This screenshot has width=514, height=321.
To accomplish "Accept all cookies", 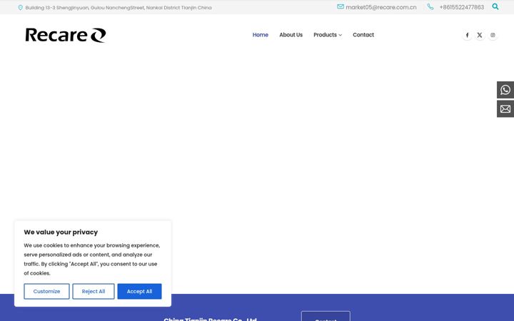I will point(139,291).
